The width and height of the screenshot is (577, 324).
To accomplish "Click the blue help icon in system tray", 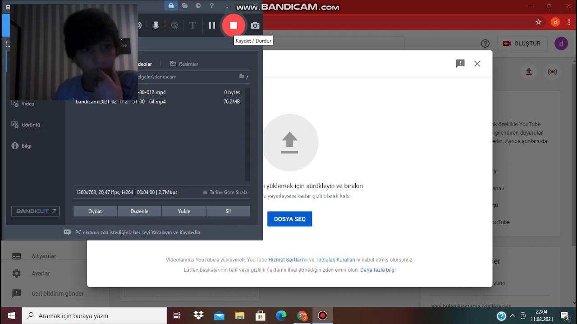I will click(501, 315).
